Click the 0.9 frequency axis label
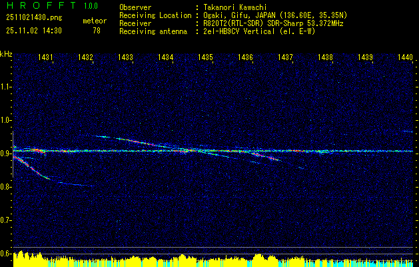The height and width of the screenshot is (267, 419). click(x=5, y=153)
